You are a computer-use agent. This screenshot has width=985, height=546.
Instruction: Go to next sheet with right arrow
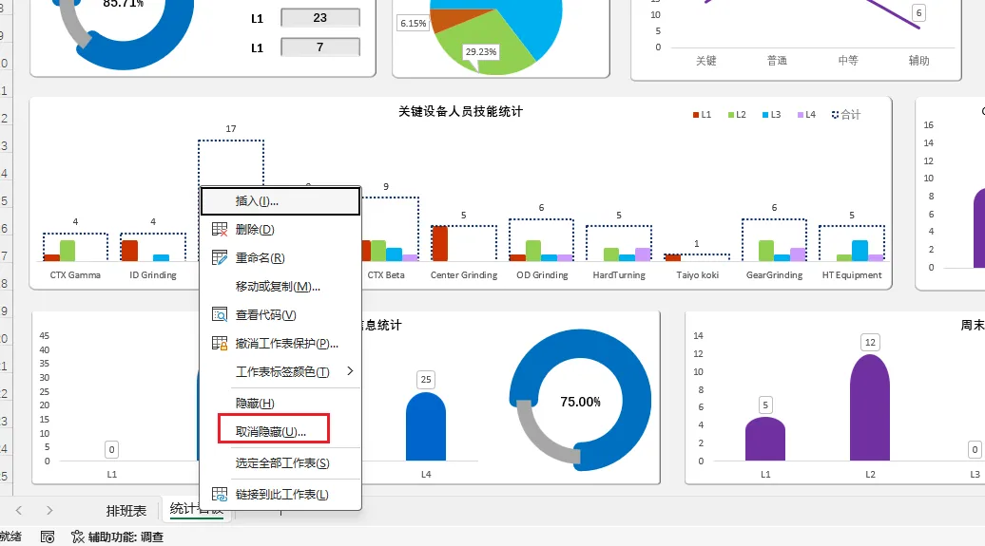click(49, 511)
